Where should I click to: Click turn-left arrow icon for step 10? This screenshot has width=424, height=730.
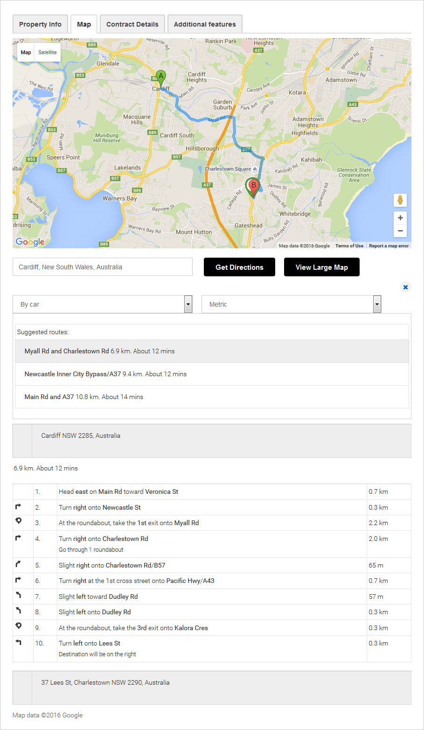pyautogui.click(x=18, y=642)
